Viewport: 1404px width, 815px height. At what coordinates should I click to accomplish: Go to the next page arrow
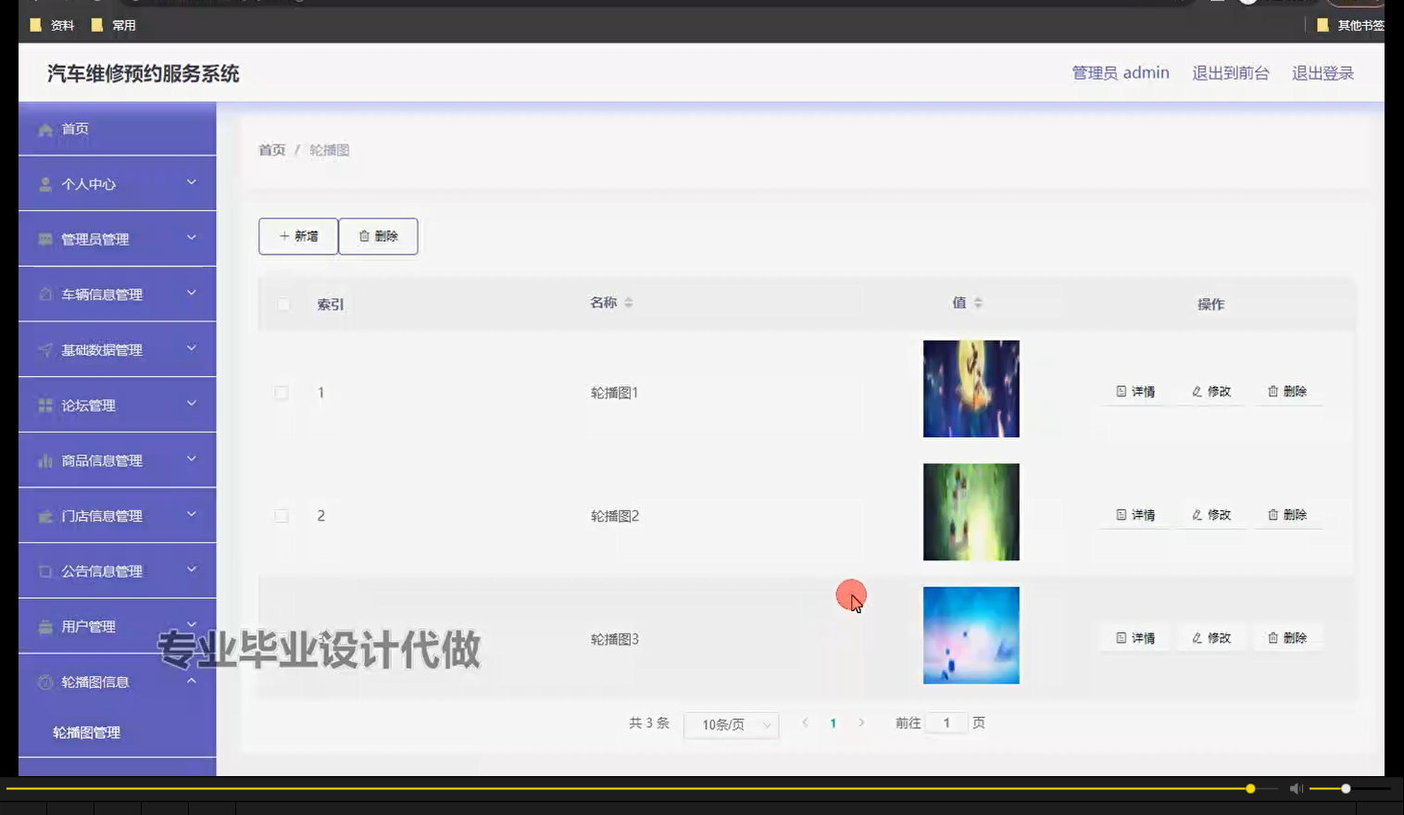tap(861, 723)
